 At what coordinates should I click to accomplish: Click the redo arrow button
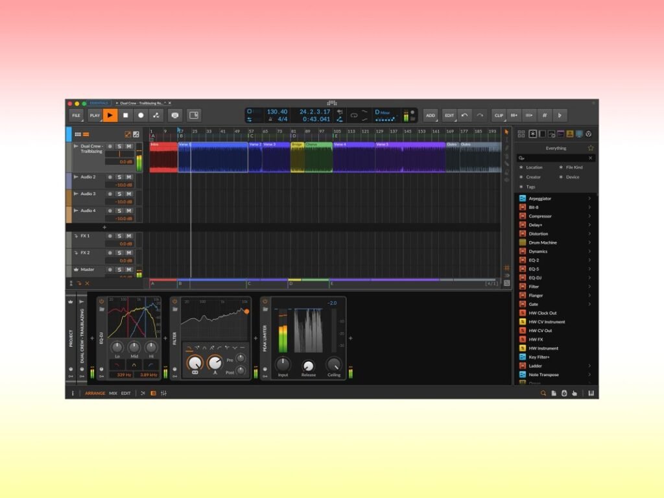click(480, 115)
